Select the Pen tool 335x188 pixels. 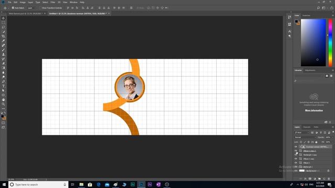3,81
